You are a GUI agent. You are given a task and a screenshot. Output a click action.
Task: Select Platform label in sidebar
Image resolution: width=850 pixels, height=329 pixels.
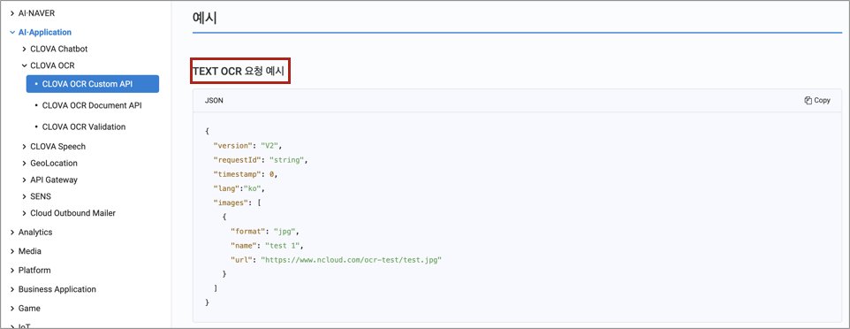tap(34, 271)
